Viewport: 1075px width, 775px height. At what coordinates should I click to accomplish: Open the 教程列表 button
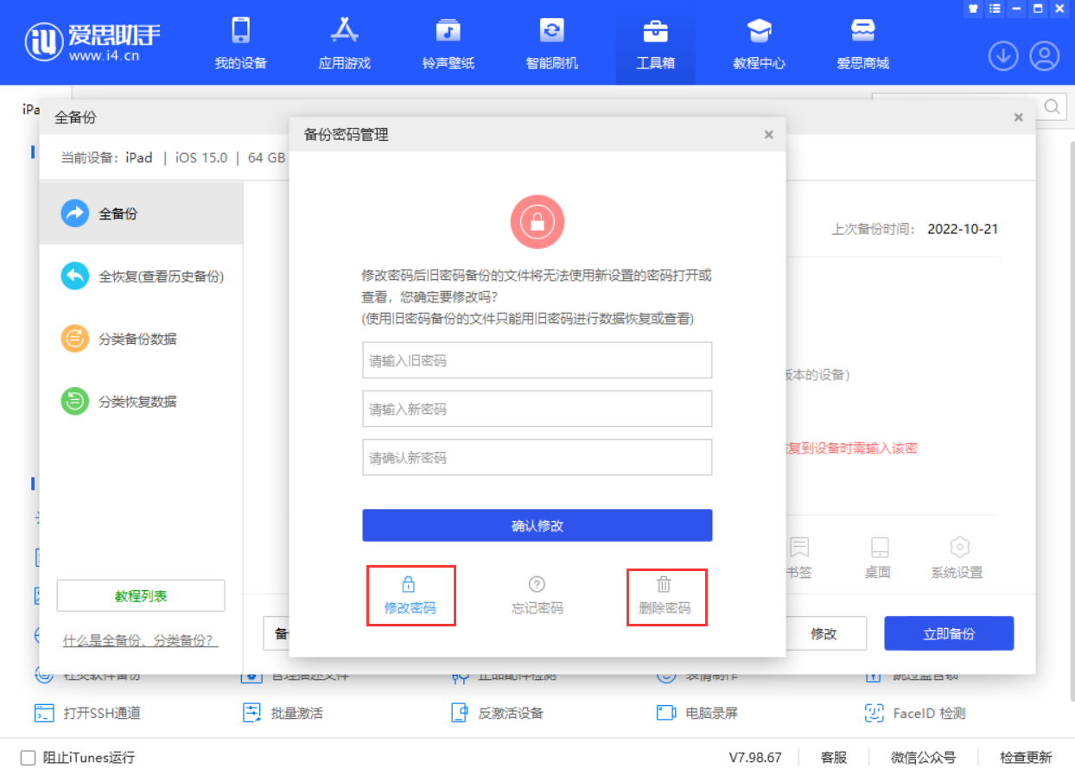(141, 596)
